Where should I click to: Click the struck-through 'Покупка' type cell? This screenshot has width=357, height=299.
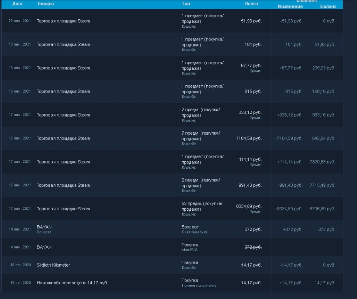(190, 247)
